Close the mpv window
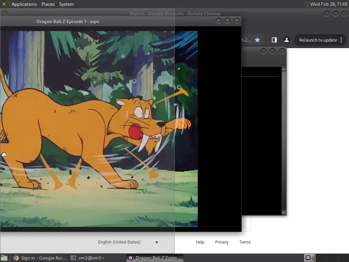 click(x=237, y=21)
